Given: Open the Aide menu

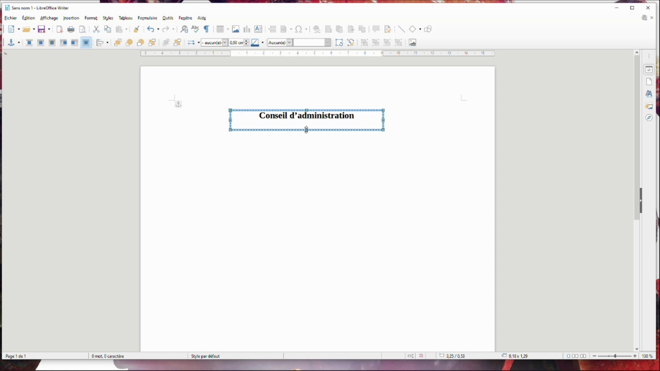Looking at the screenshot, I should [x=202, y=18].
